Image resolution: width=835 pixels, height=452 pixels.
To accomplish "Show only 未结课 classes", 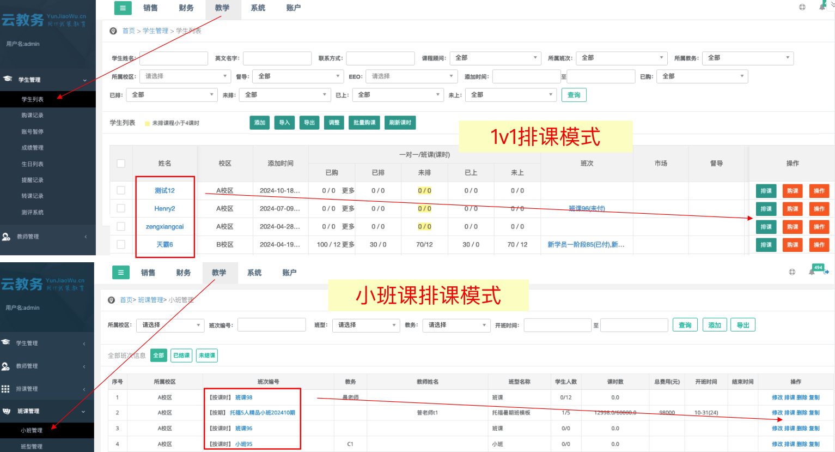I will [x=207, y=355].
